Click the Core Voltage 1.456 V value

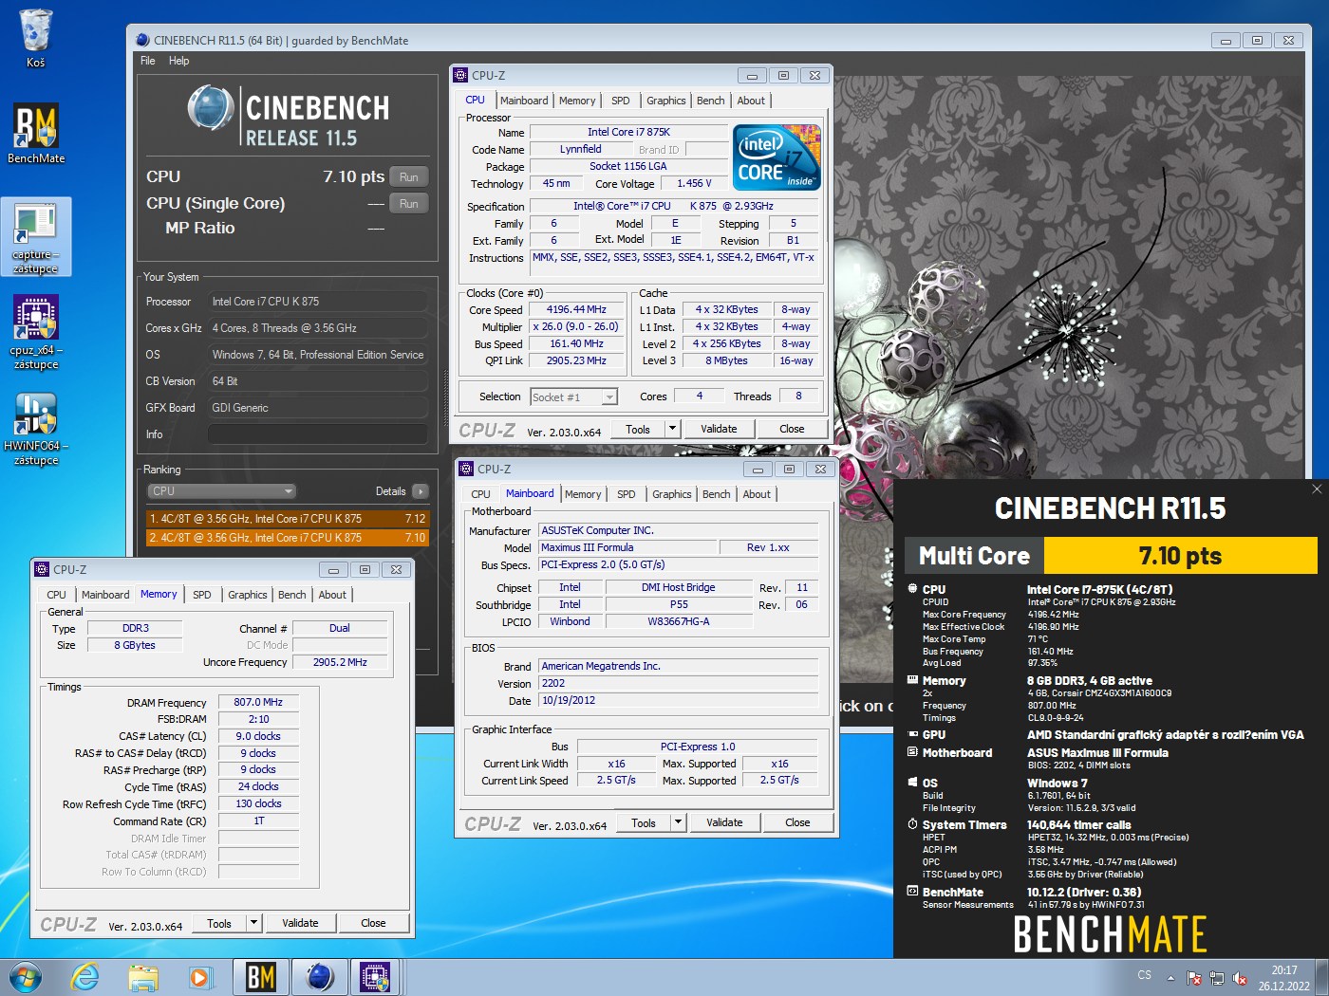[x=694, y=184]
